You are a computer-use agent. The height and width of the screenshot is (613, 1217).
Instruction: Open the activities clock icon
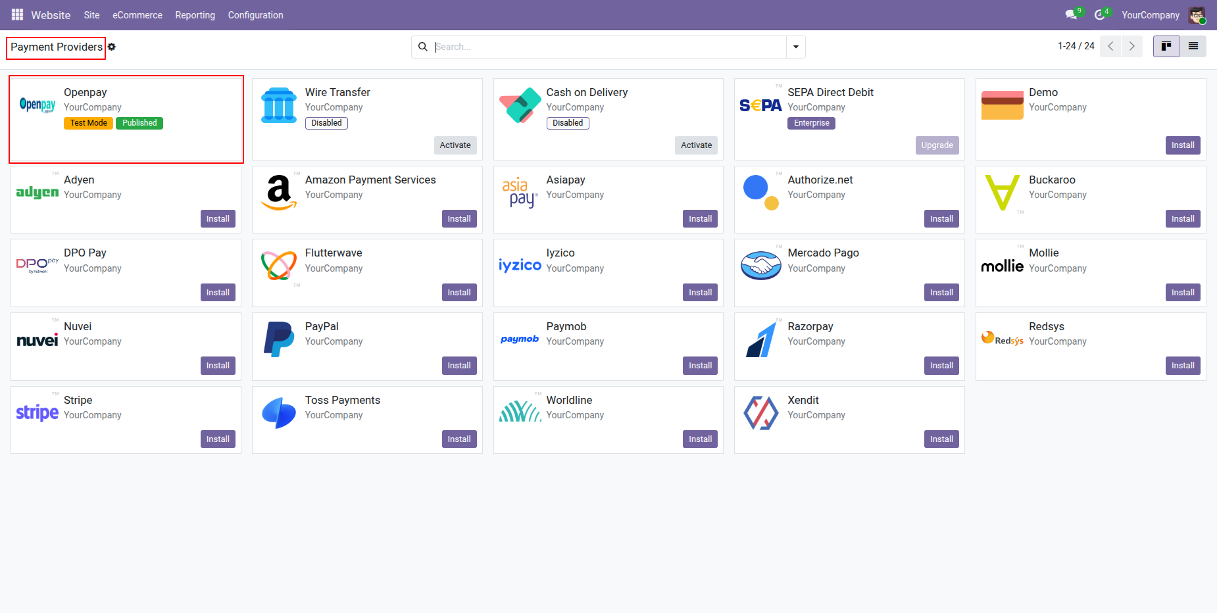point(1099,14)
